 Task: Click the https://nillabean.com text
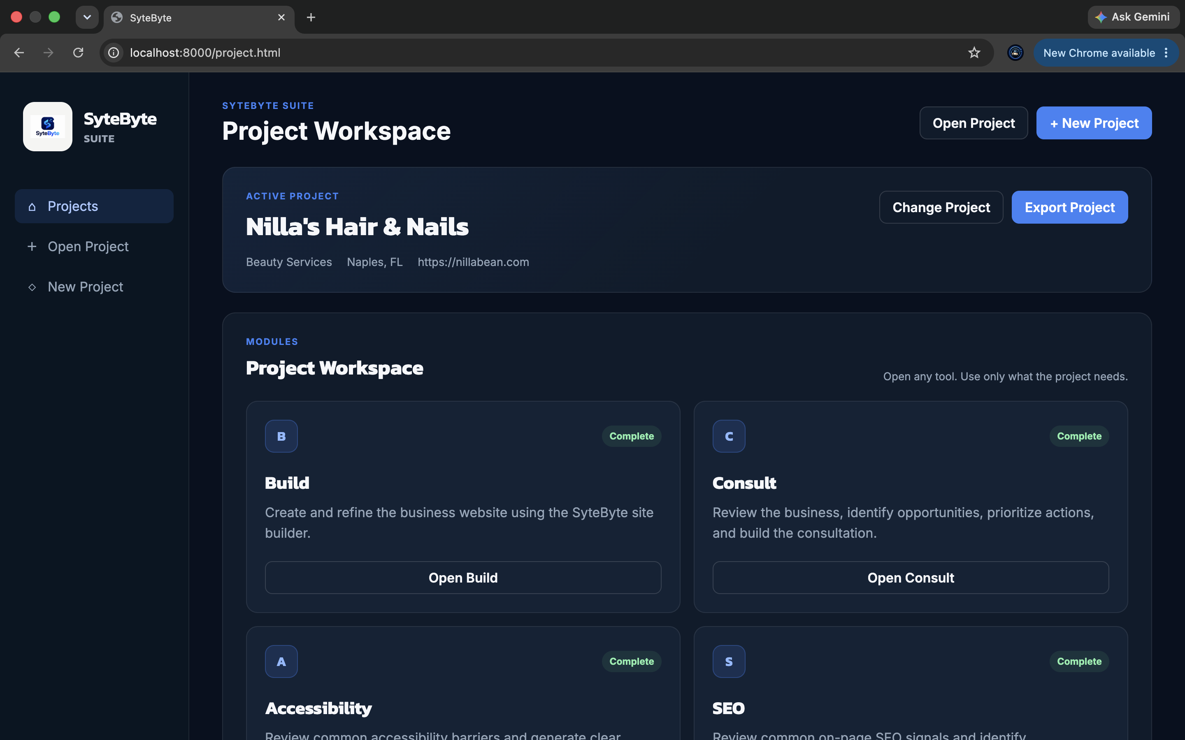pyautogui.click(x=473, y=262)
